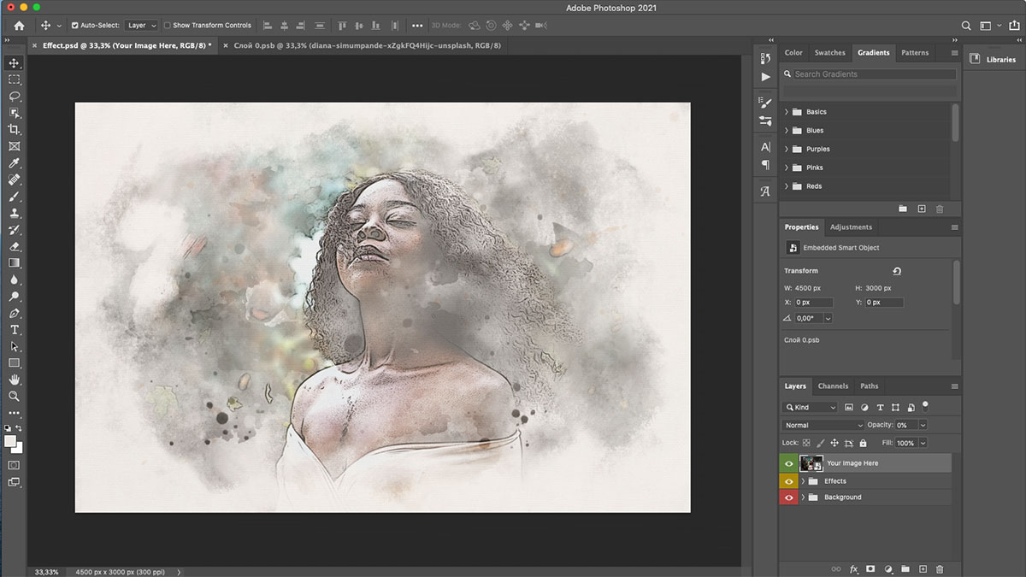Go to the Home screen
This screenshot has height=577, width=1026.
click(19, 26)
